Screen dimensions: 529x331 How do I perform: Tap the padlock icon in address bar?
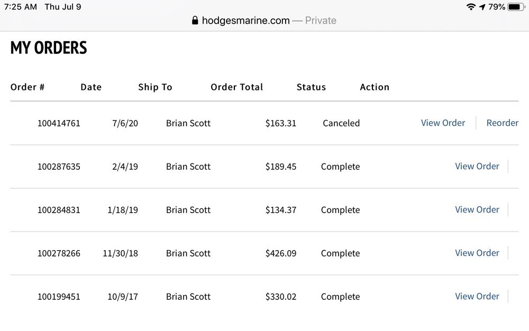(195, 21)
